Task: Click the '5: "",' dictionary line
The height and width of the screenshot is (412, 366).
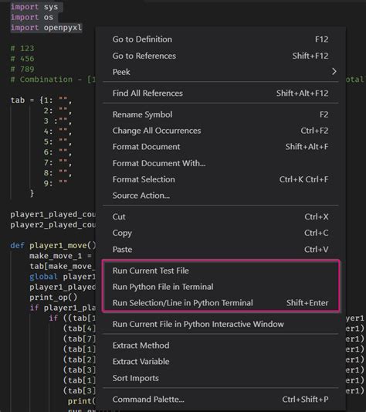Action: click(58, 142)
